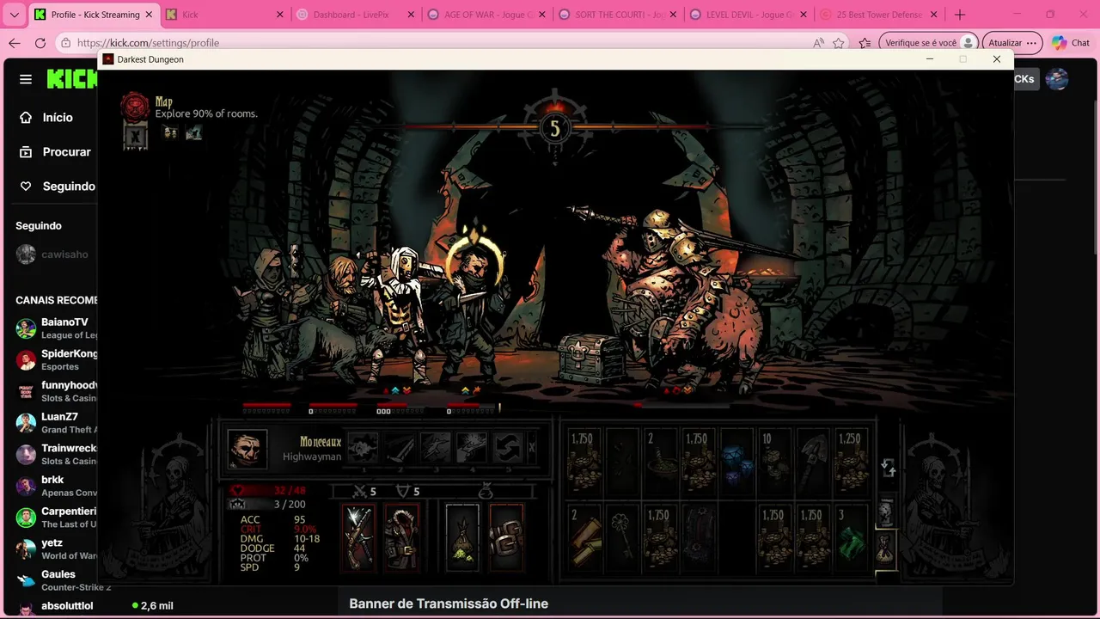Click the inventory sort swap arrows icon
This screenshot has width=1100, height=619.
889,468
